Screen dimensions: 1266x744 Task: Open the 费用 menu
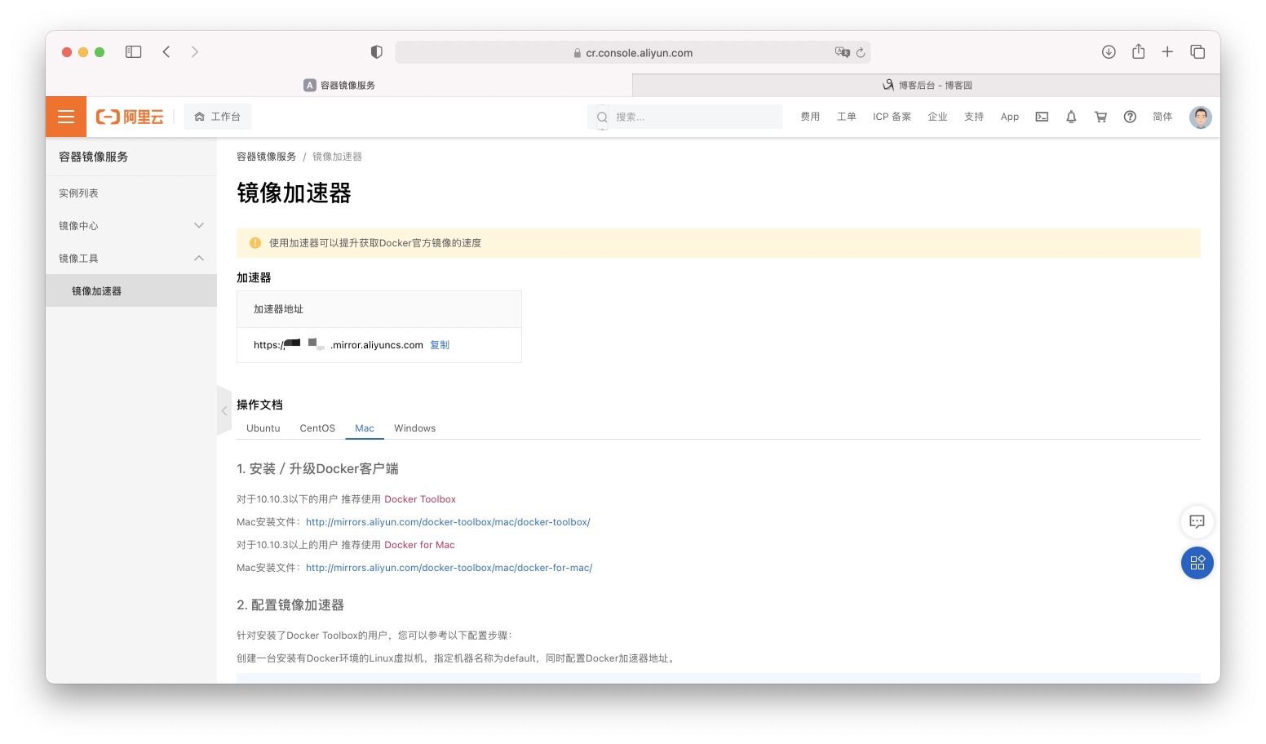click(810, 117)
